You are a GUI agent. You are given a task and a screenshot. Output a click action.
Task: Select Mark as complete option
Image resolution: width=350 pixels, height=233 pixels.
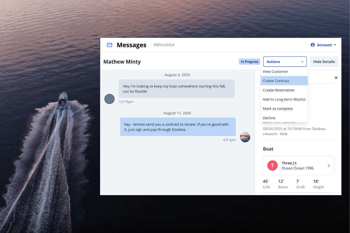(278, 109)
